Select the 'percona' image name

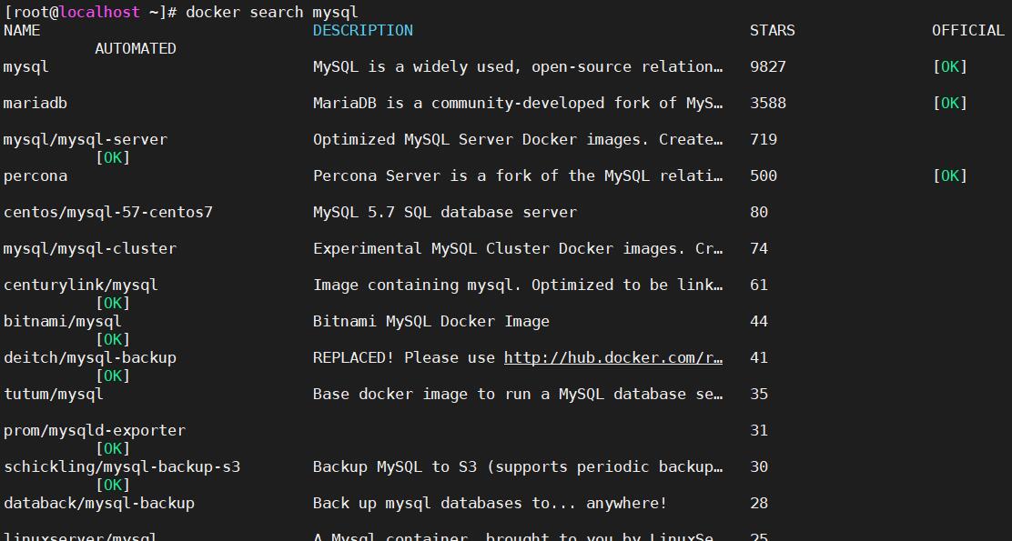[35, 176]
